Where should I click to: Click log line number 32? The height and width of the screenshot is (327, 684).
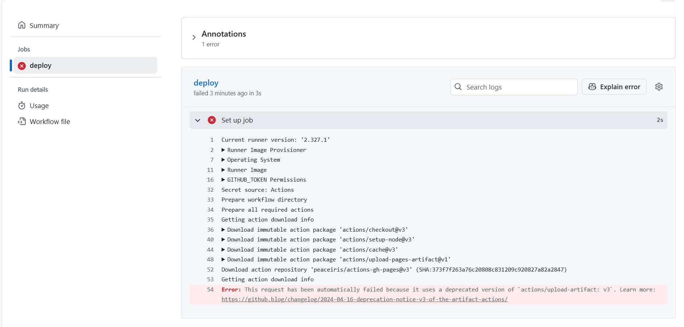(210, 190)
